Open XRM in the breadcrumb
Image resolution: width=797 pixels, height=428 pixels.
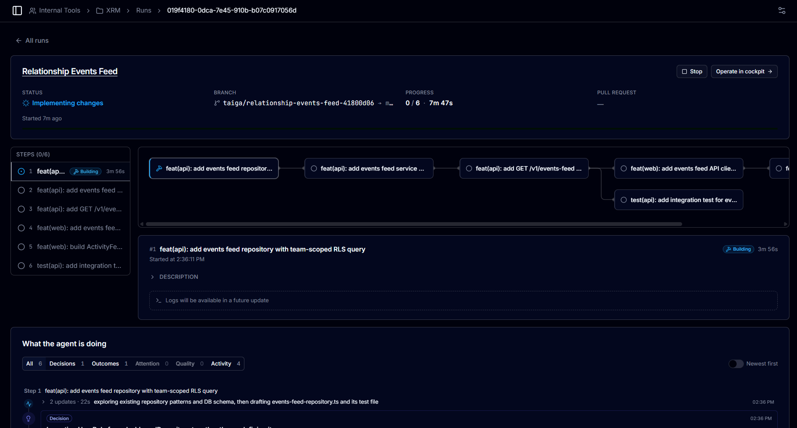pos(113,10)
